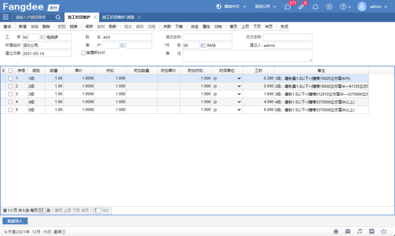Open the notification bell
Image resolution: width=395 pixels, height=236 pixels.
(x=316, y=7)
